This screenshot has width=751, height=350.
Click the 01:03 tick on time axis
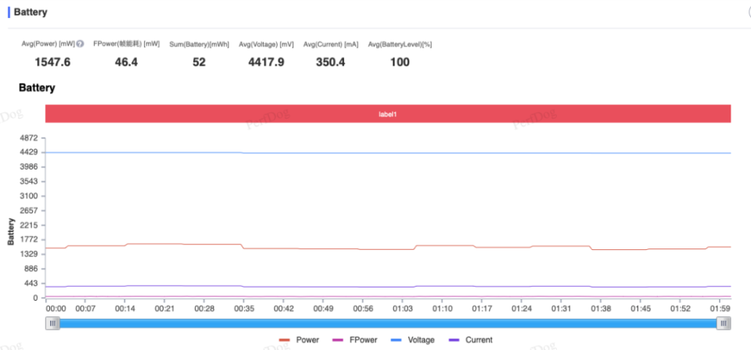click(402, 309)
